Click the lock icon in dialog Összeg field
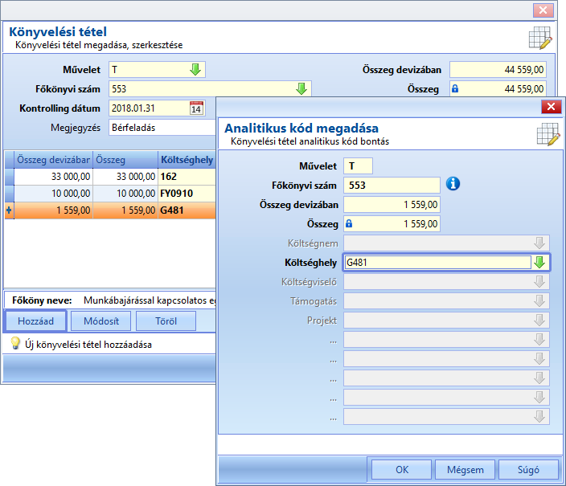The image size is (566, 486). (349, 223)
